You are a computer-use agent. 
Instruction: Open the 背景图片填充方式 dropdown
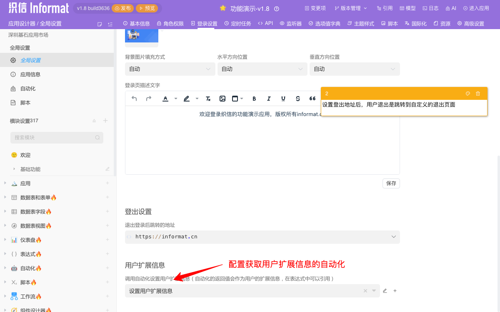click(170, 69)
